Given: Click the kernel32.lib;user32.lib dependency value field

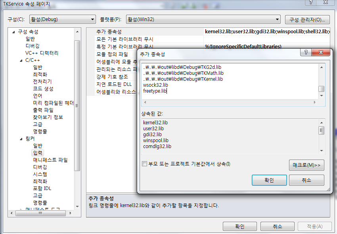Looking at the screenshot, I should point(267,32).
